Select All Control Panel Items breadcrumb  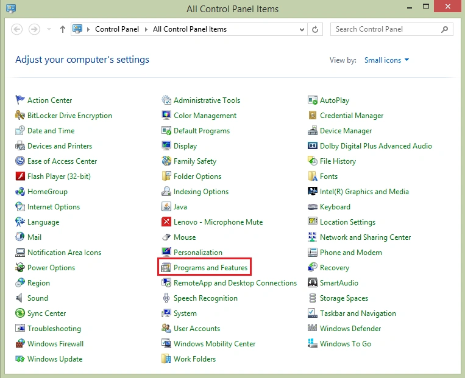[190, 29]
